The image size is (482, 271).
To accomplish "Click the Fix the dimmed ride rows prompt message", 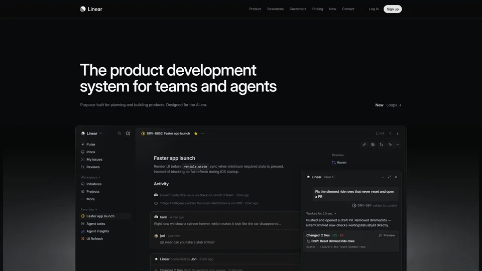I will (x=355, y=194).
